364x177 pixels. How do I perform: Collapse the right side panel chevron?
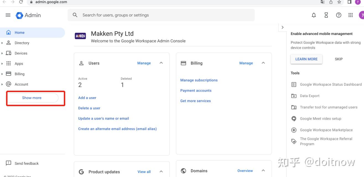282,27
